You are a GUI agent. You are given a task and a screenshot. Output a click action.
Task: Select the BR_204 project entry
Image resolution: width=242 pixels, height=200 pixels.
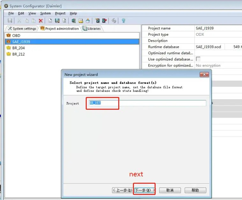(x=18, y=48)
